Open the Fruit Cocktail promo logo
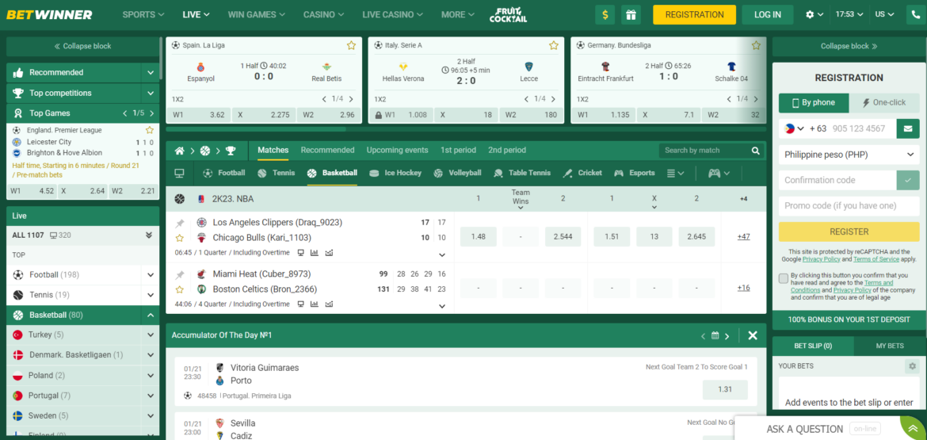Screen dimensions: 927x440 point(508,15)
